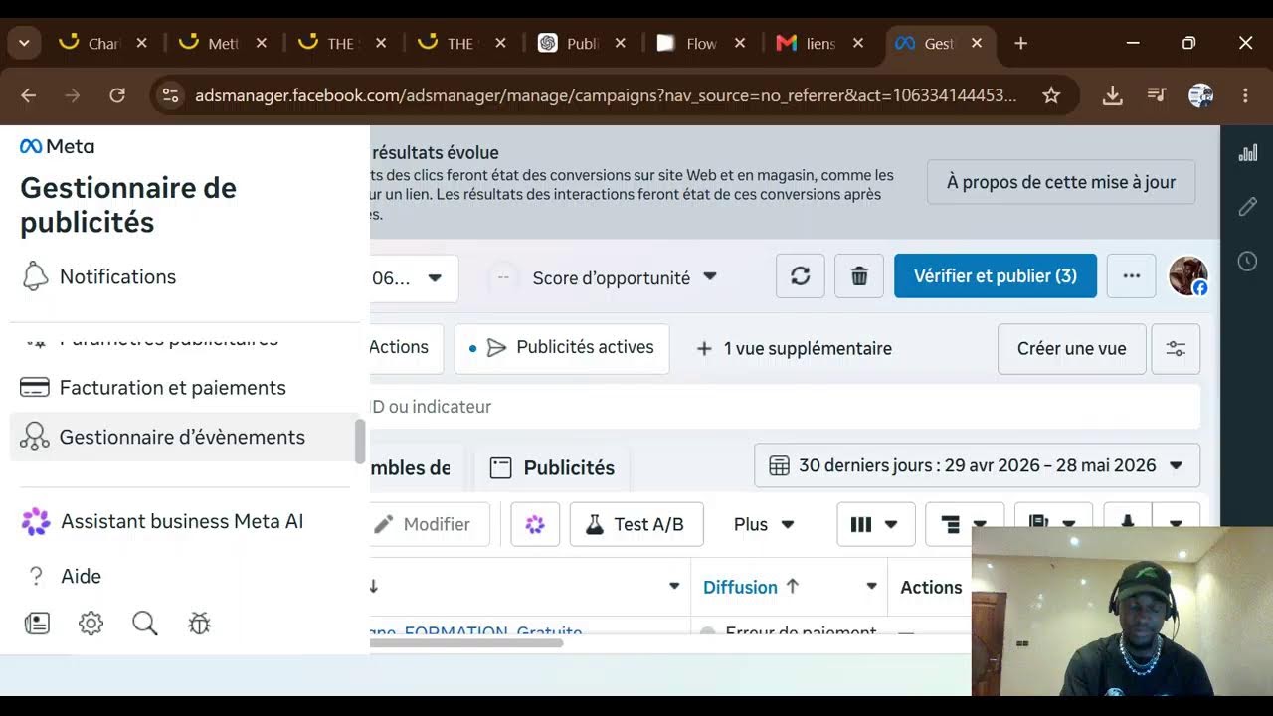The width and height of the screenshot is (1273, 716).
Task: Open the 30 derniers jours date range picker
Action: click(x=977, y=465)
